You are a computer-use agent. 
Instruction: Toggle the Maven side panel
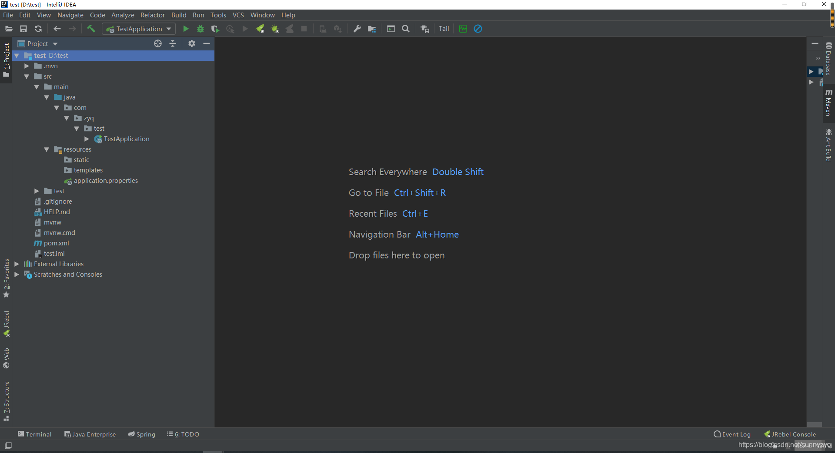coord(828,103)
